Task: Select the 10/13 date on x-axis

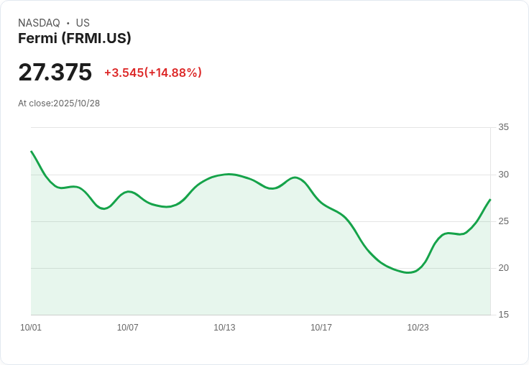Action: [224, 328]
